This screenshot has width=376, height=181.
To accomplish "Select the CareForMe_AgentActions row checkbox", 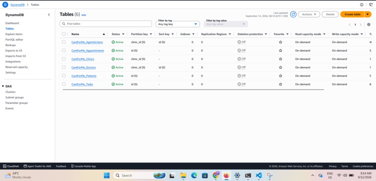I will 64,42.
